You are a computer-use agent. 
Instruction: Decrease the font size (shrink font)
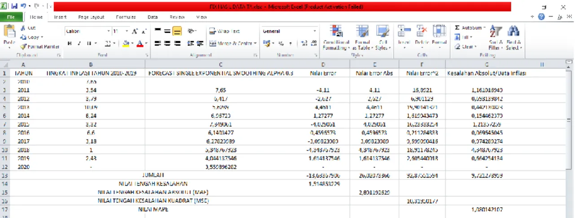(x=144, y=31)
